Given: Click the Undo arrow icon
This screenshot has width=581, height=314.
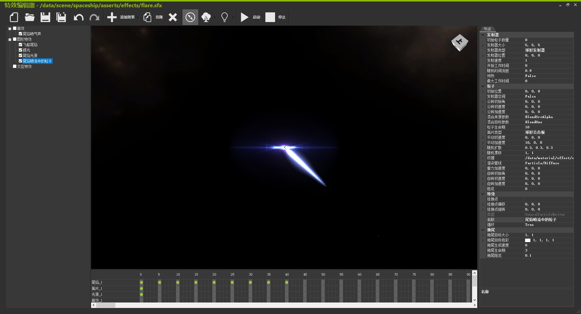Looking at the screenshot, I should tap(79, 18).
